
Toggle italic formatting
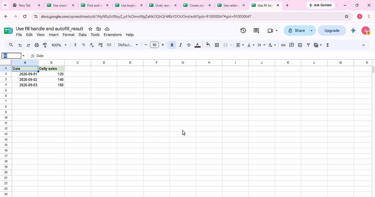click(180, 45)
